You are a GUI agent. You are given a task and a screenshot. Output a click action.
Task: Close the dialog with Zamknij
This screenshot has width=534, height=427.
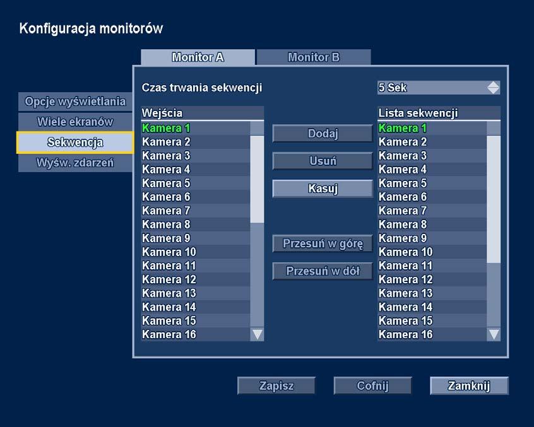point(469,385)
